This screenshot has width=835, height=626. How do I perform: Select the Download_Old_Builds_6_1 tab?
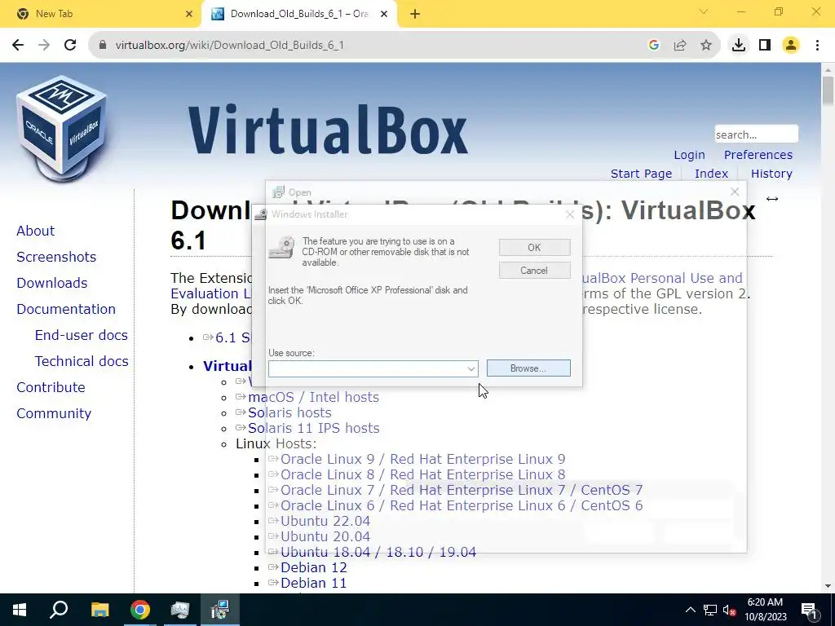(298, 14)
